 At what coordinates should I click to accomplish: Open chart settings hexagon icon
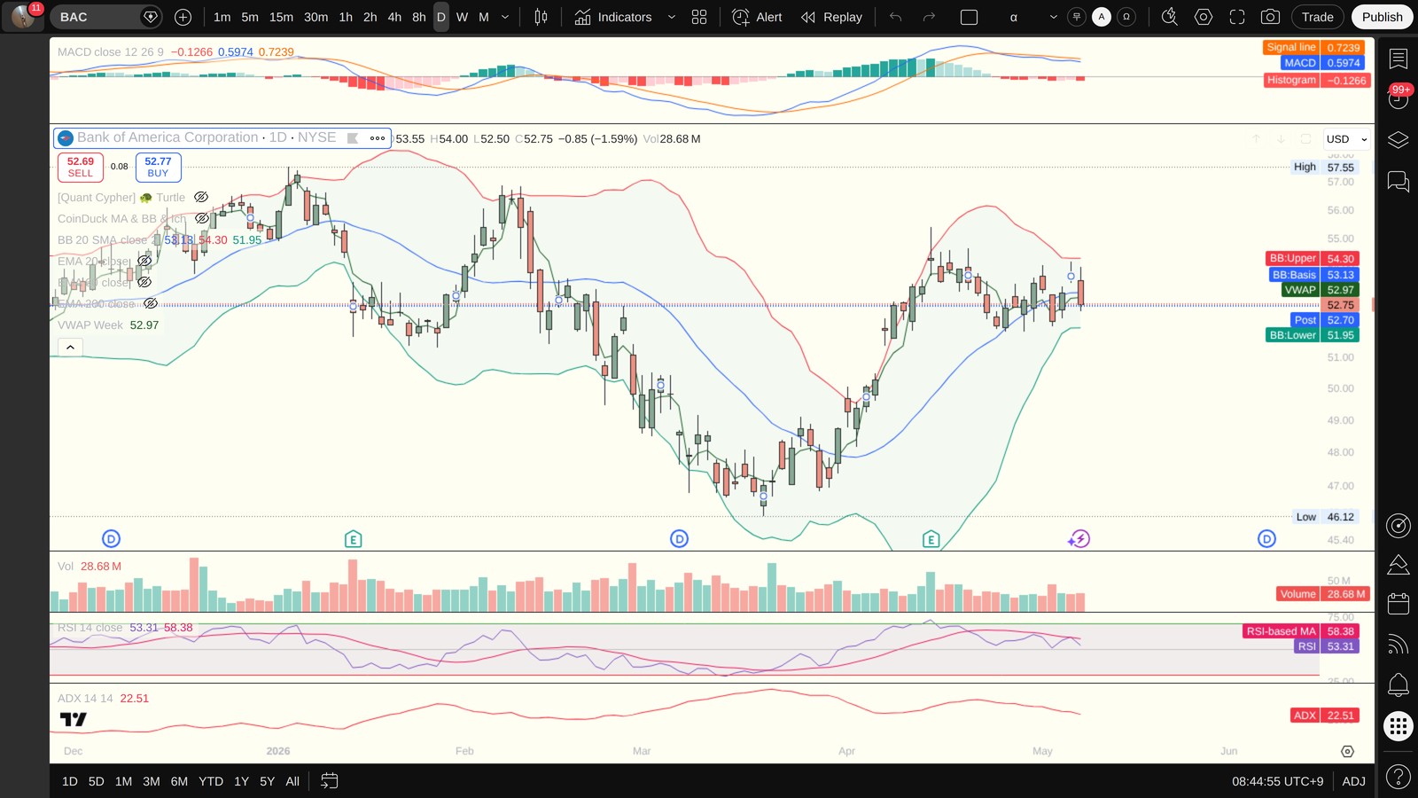coord(1204,17)
